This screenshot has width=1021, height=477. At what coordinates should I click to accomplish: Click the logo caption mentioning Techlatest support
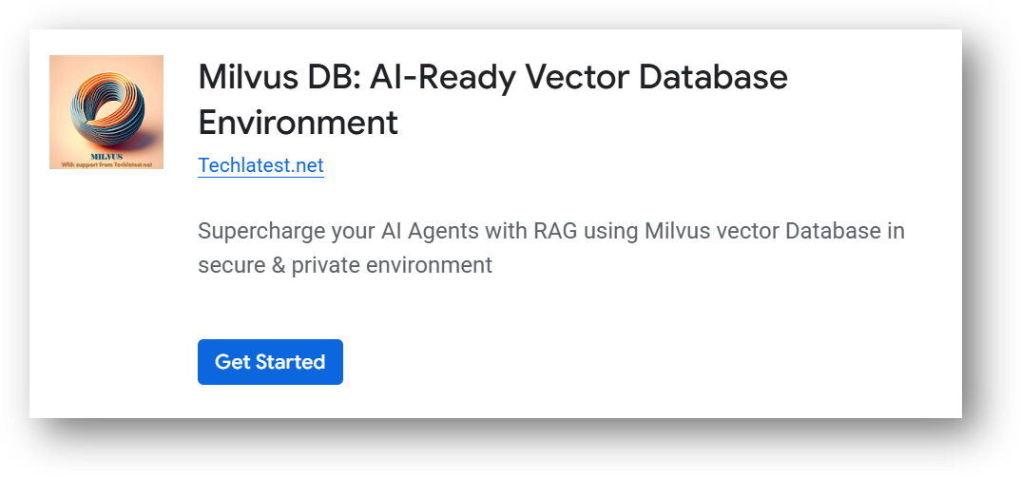point(106,163)
